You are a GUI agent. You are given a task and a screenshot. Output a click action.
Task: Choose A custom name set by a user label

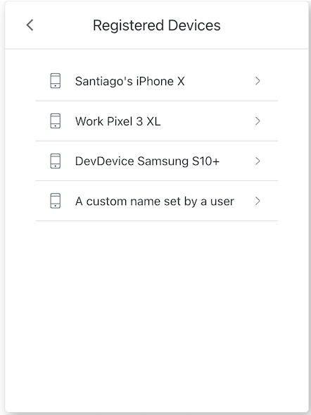pyautogui.click(x=155, y=202)
